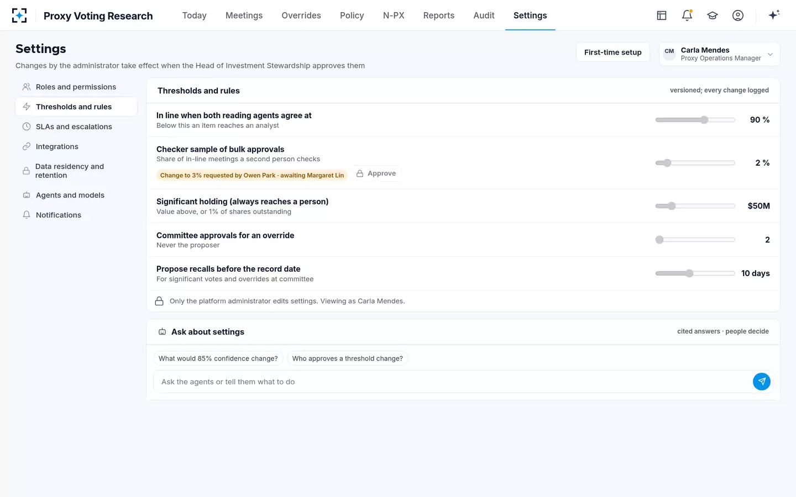Image resolution: width=796 pixels, height=497 pixels.
Task: Switch to the Overrides tab
Action: [x=301, y=15]
